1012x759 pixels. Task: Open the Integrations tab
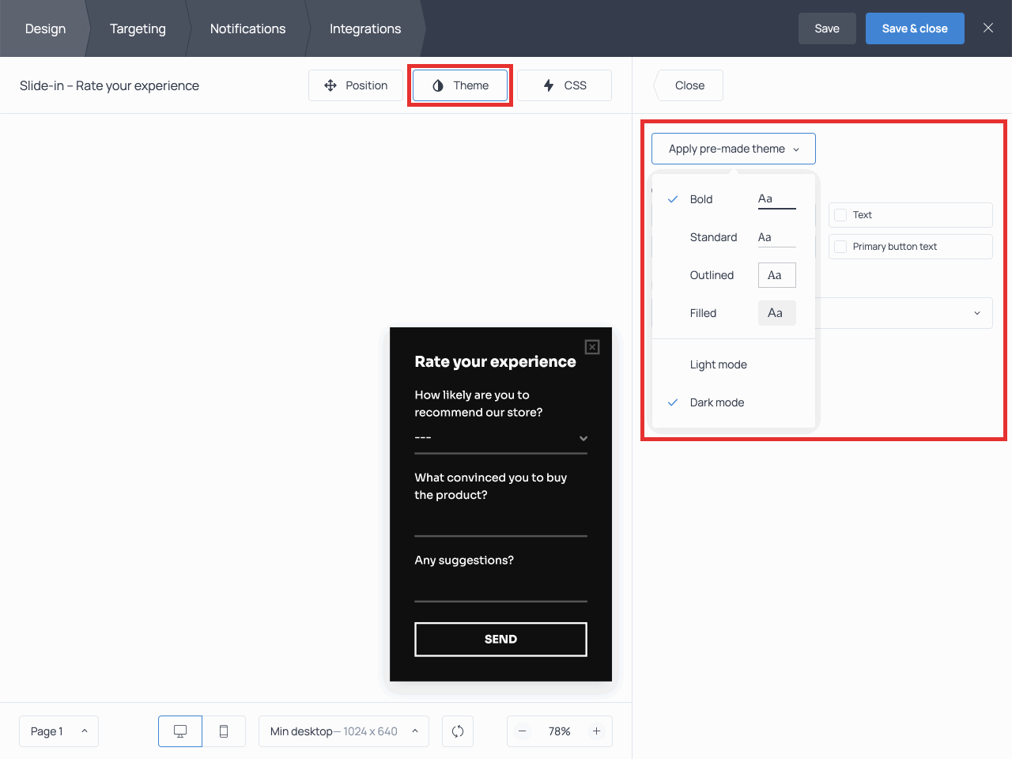click(365, 28)
